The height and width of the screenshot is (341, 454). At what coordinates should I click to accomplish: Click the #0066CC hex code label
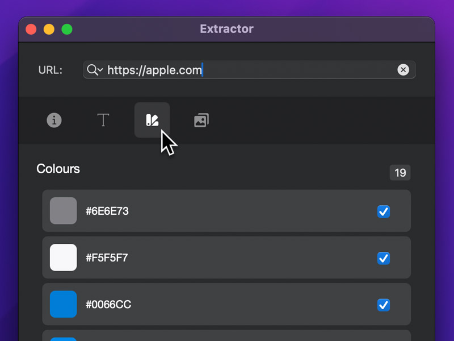pyautogui.click(x=108, y=305)
